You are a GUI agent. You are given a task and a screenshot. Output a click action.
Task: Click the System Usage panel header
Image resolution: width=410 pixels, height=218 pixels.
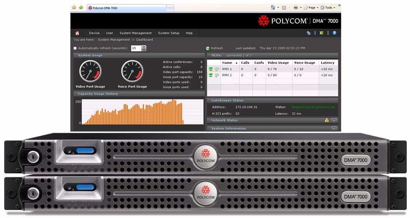[x=139, y=55]
